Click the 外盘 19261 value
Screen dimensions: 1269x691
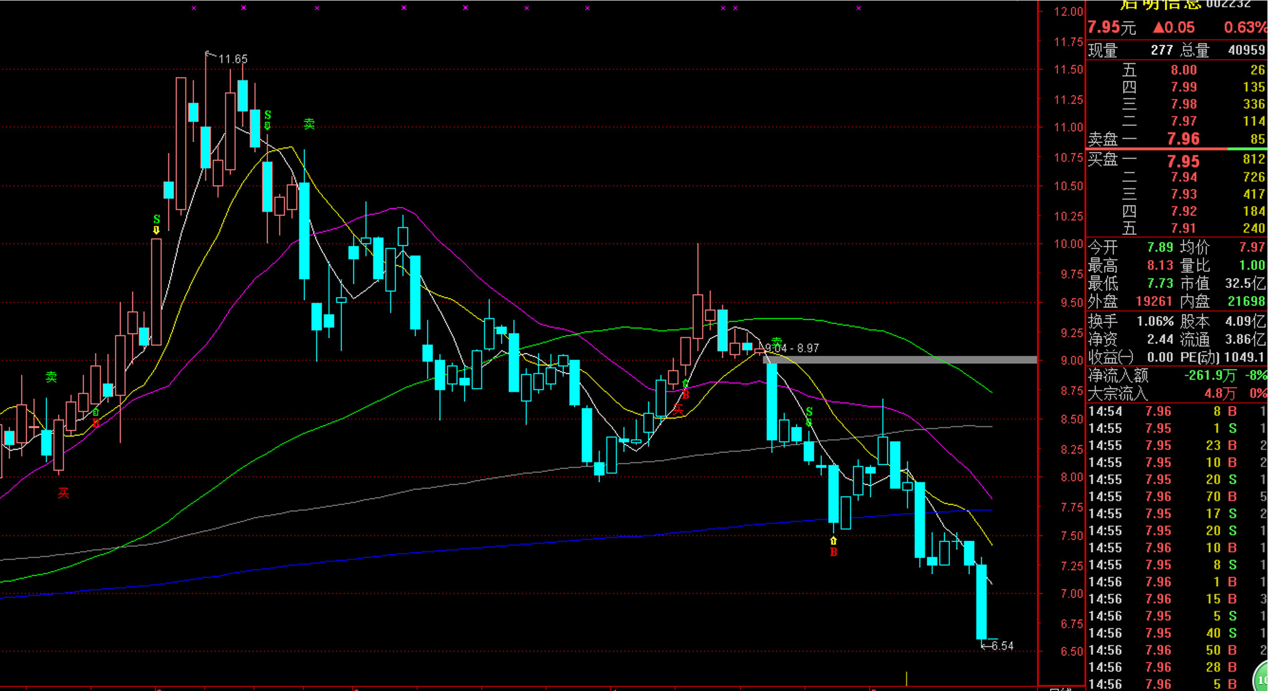point(1154,301)
